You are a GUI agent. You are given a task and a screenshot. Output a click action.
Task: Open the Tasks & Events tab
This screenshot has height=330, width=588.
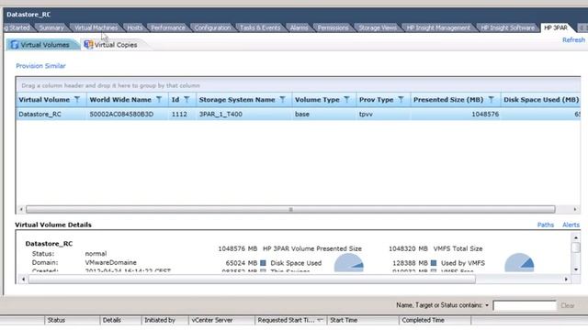tap(260, 27)
